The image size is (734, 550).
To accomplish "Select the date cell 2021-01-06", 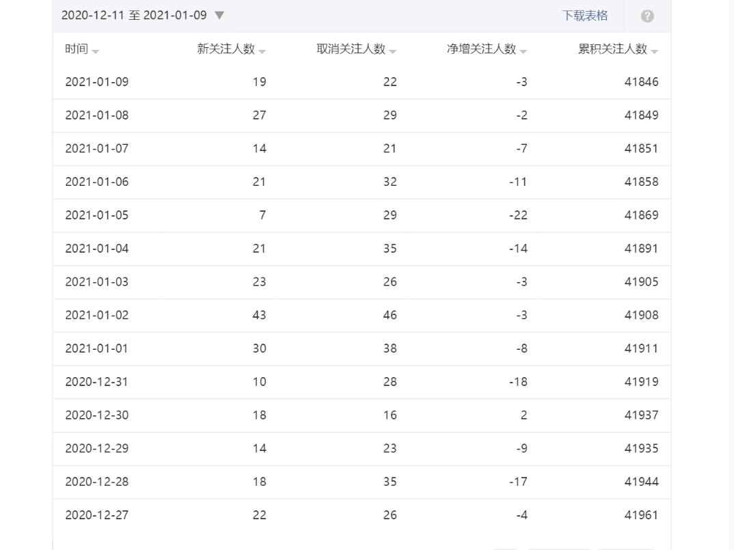I will tap(97, 182).
